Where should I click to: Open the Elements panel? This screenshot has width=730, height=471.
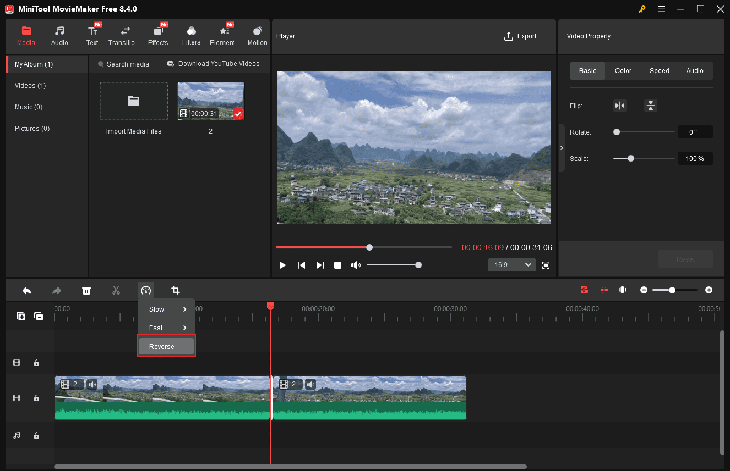[x=222, y=35]
